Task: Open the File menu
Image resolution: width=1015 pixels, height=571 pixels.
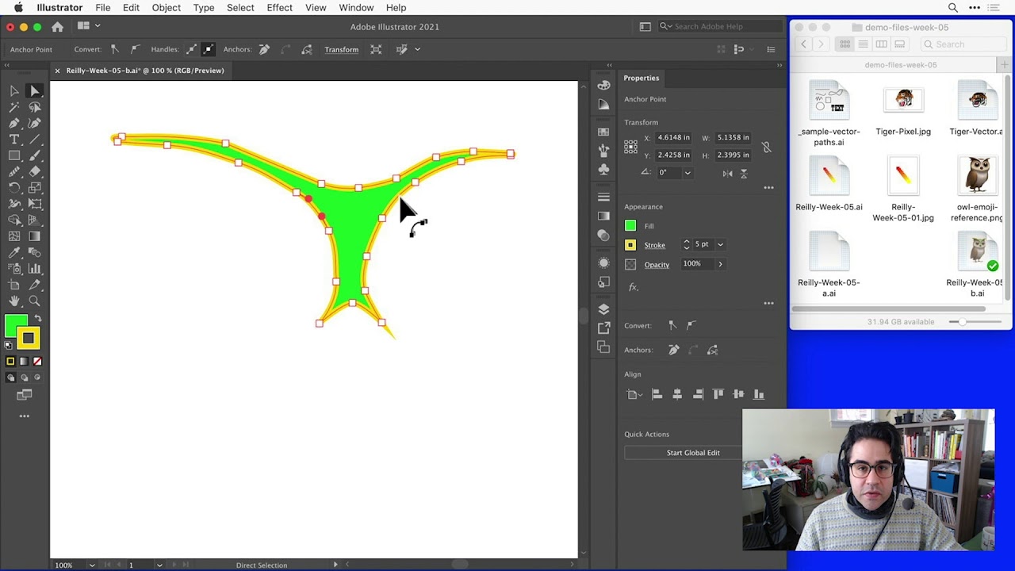Action: click(x=103, y=7)
